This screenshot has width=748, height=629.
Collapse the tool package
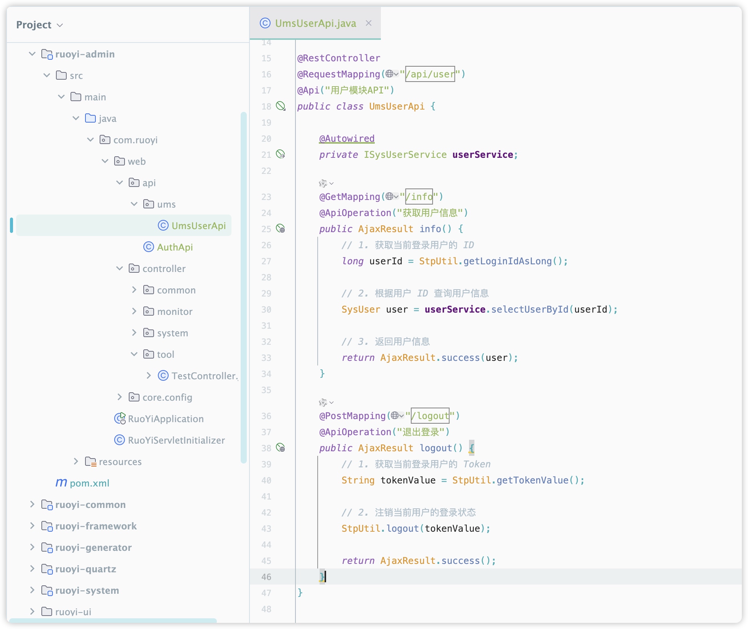[134, 354]
